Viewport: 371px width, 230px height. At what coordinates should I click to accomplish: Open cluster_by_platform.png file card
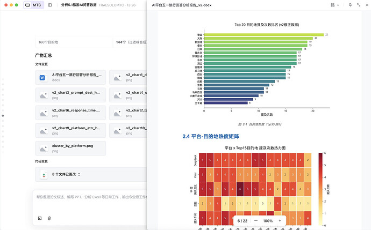point(70,148)
